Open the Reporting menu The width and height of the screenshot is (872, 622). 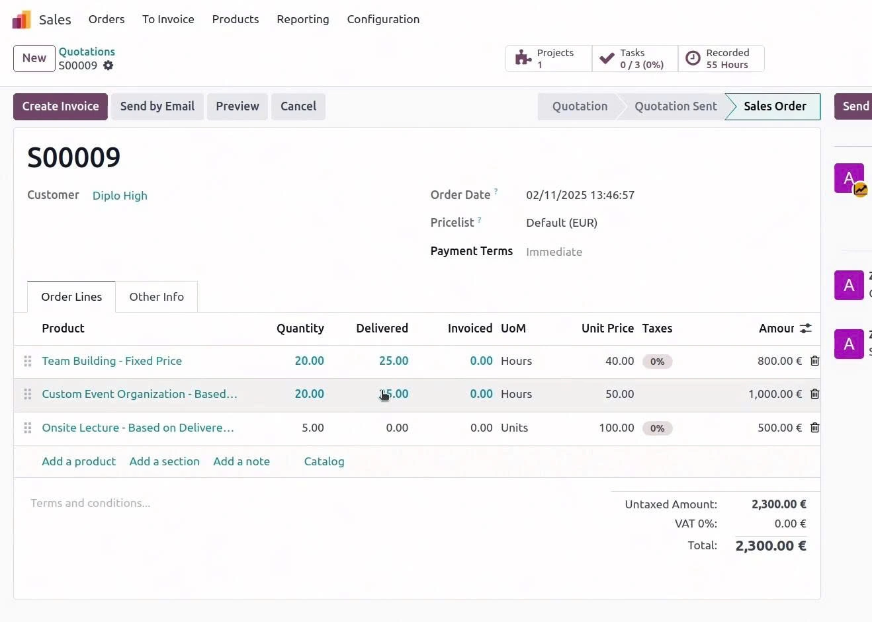302,19
